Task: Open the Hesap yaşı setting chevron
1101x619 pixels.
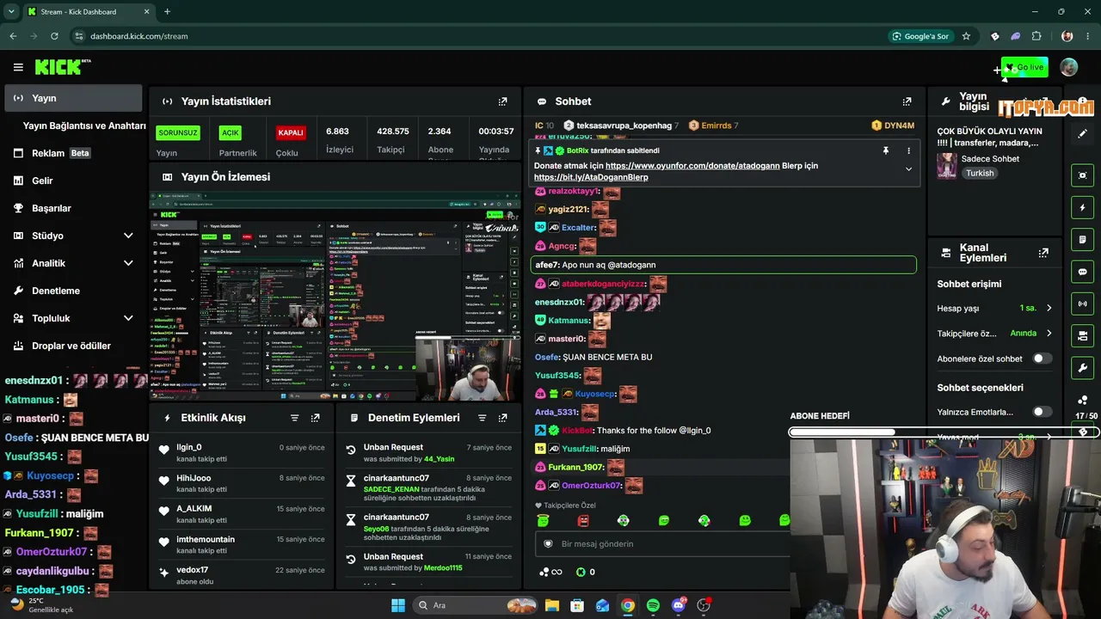Action: tap(1049, 308)
